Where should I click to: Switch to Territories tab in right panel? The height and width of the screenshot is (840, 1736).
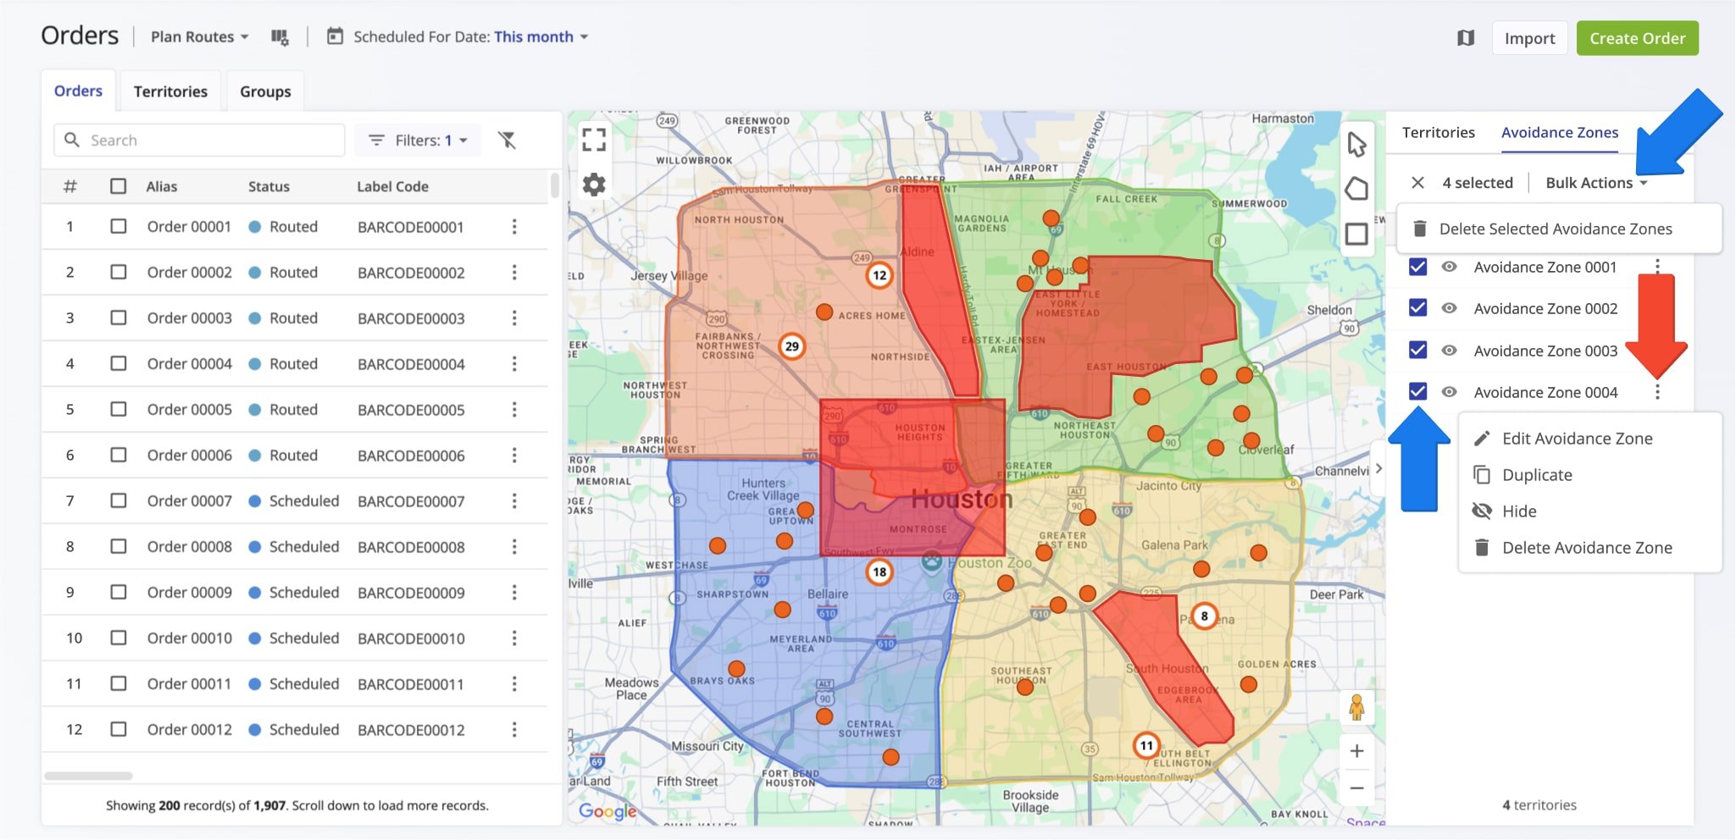tap(1438, 133)
